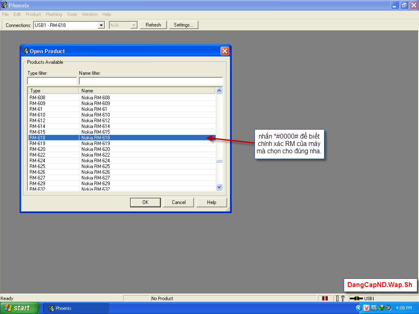Select the highlighted RM-618 row

pyautogui.click(x=122, y=138)
